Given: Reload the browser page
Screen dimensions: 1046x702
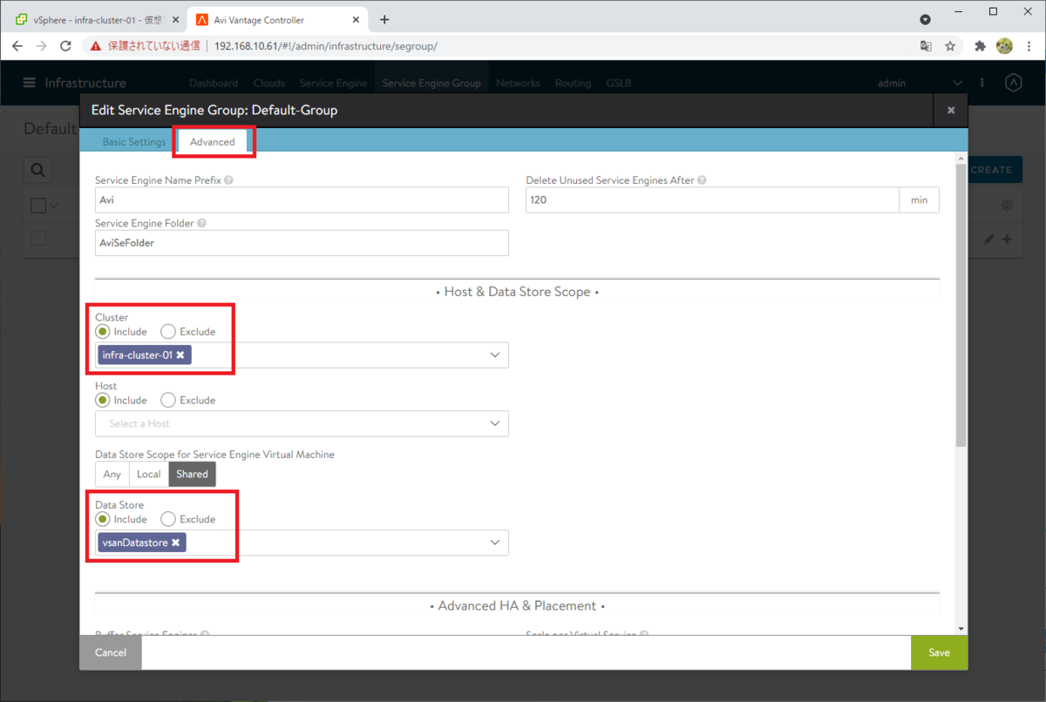Looking at the screenshot, I should (65, 46).
